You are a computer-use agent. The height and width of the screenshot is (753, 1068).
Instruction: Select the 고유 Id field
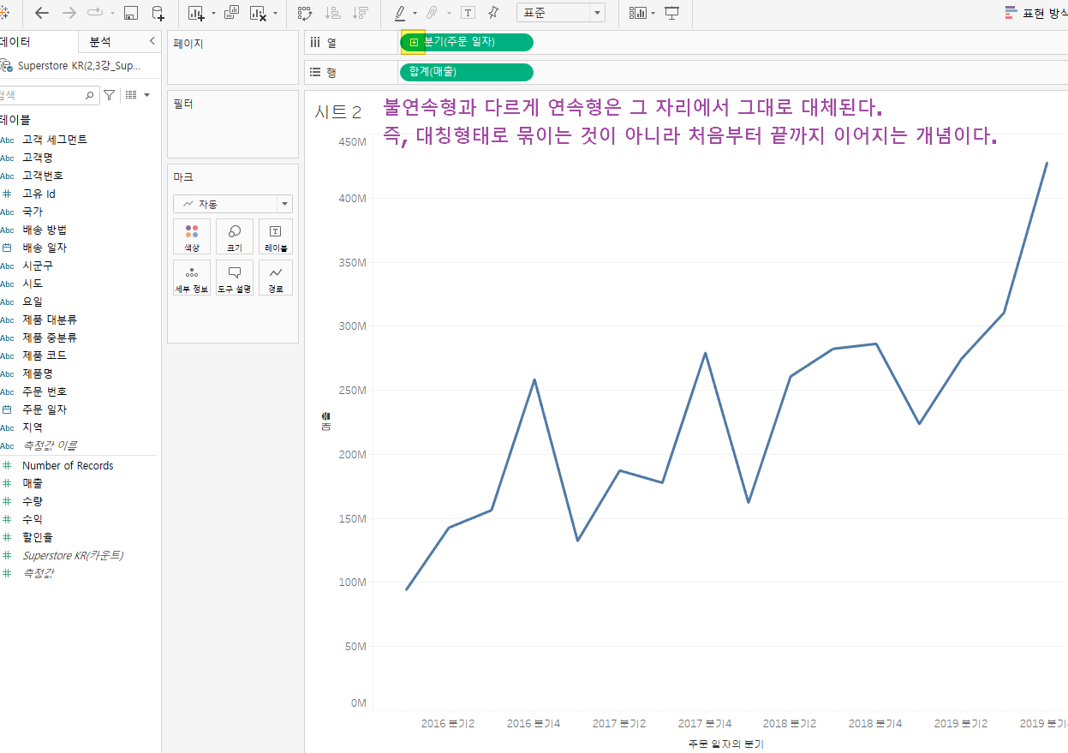point(39,194)
